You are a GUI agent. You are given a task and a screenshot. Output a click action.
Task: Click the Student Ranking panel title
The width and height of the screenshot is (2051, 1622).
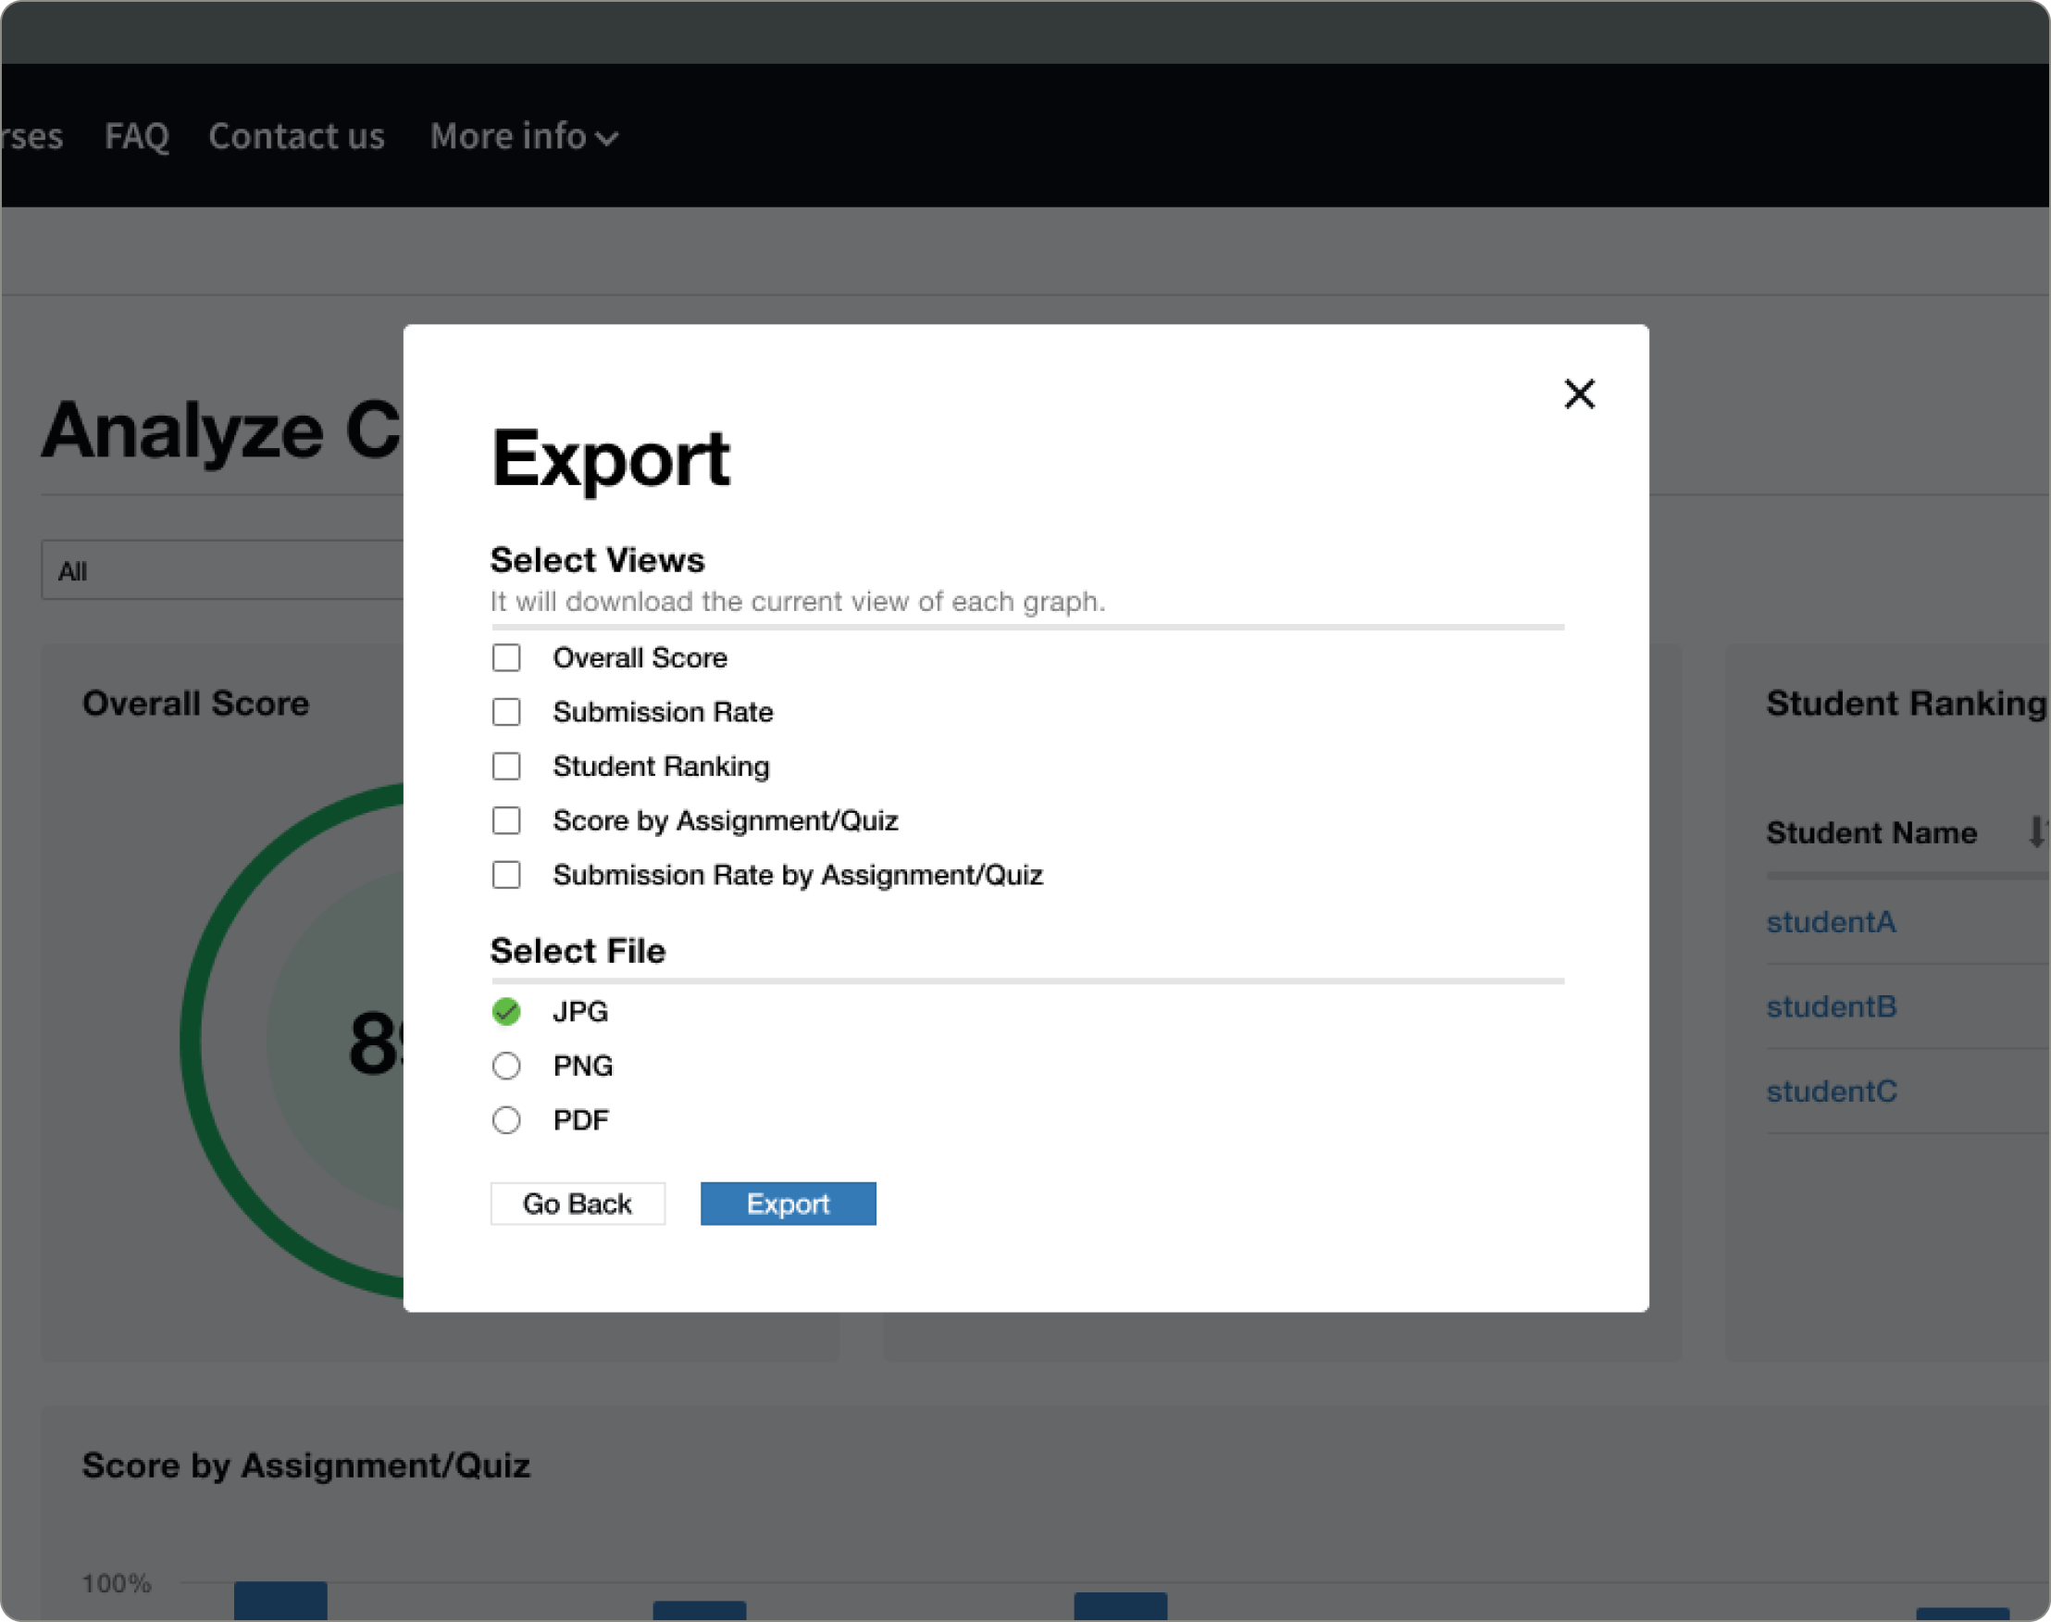[x=1906, y=703]
